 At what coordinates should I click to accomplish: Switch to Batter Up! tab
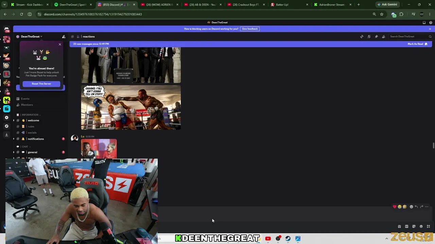(290, 5)
